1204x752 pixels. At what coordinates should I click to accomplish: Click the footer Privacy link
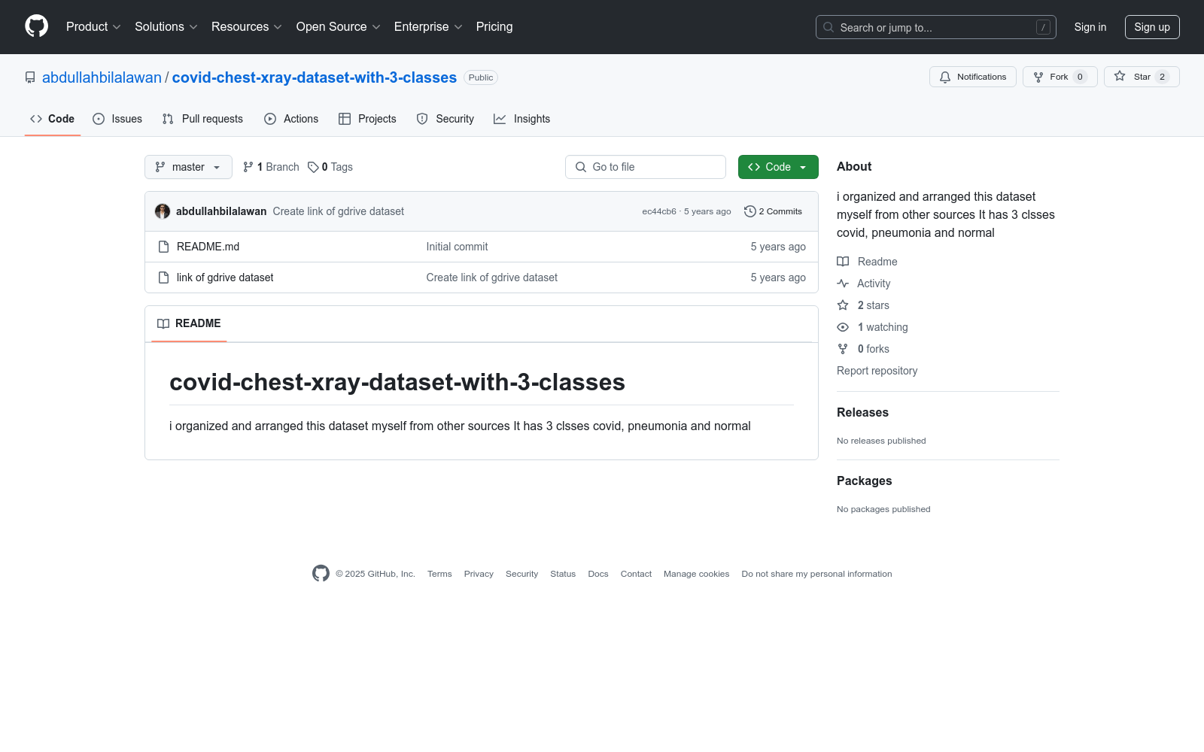point(479,574)
